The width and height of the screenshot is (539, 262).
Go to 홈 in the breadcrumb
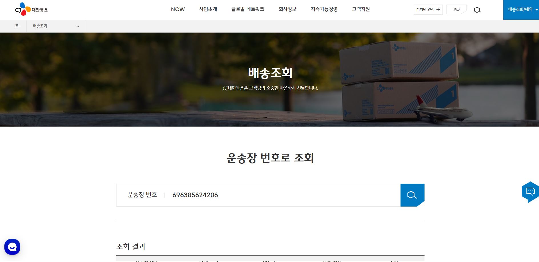tap(17, 26)
